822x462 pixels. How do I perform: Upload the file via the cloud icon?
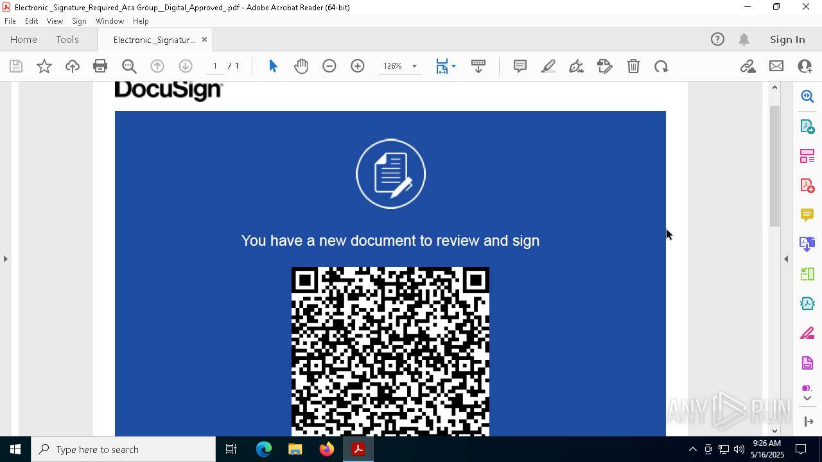point(72,66)
